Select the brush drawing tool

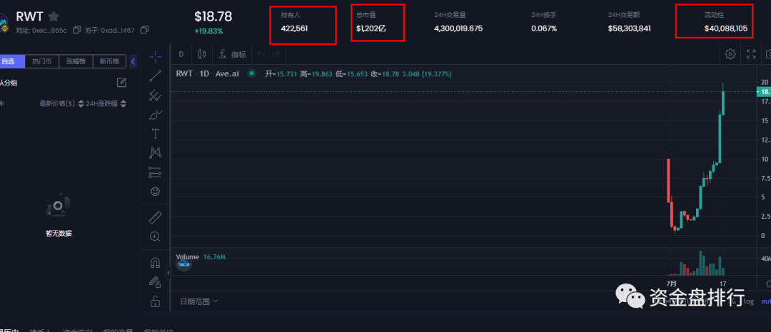click(x=156, y=114)
